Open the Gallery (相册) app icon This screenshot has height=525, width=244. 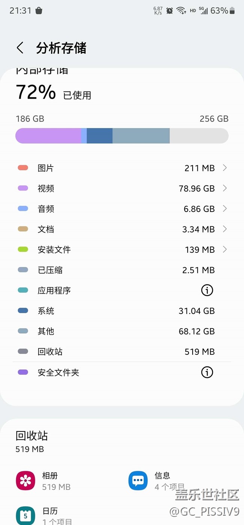click(26, 481)
